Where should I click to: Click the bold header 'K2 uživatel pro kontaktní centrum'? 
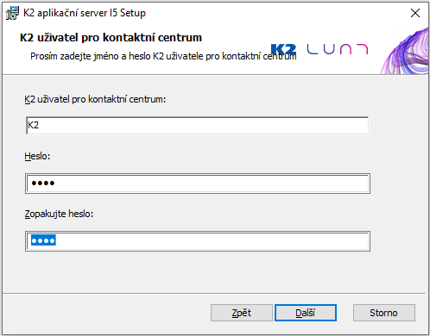[x=111, y=38]
